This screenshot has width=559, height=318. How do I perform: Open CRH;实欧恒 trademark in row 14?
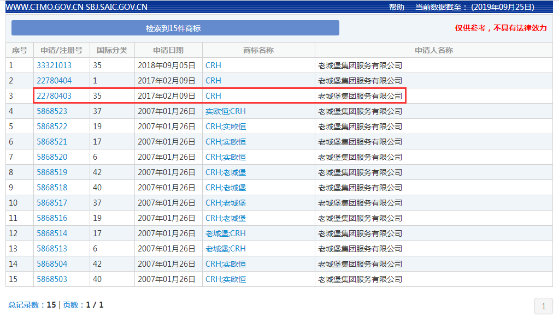tap(226, 265)
